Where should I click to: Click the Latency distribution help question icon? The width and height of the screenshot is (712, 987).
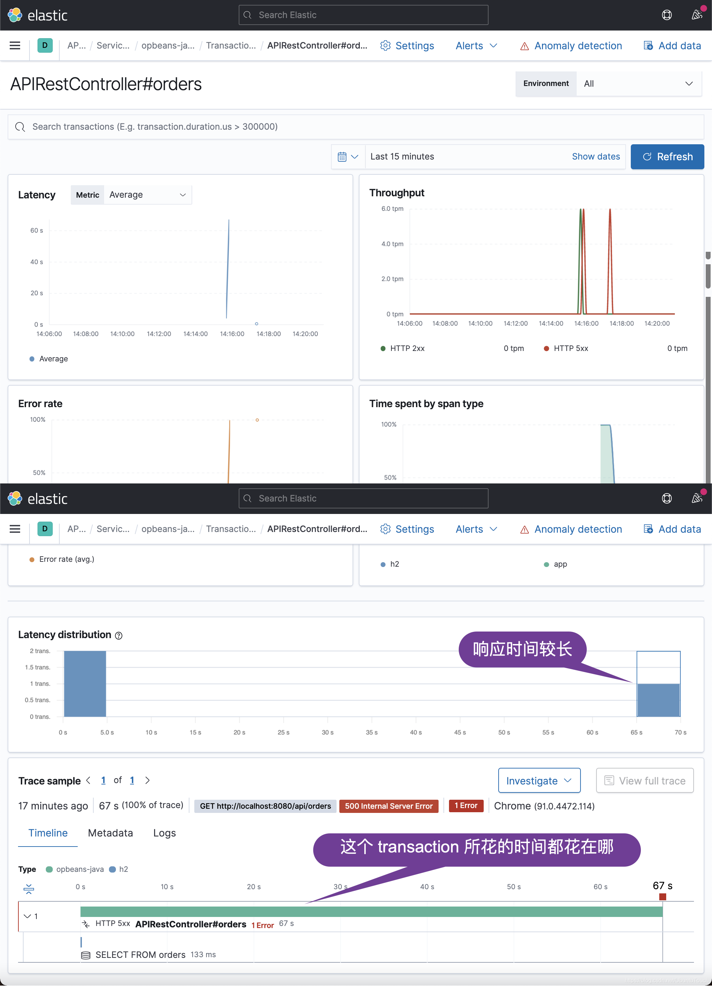119,636
